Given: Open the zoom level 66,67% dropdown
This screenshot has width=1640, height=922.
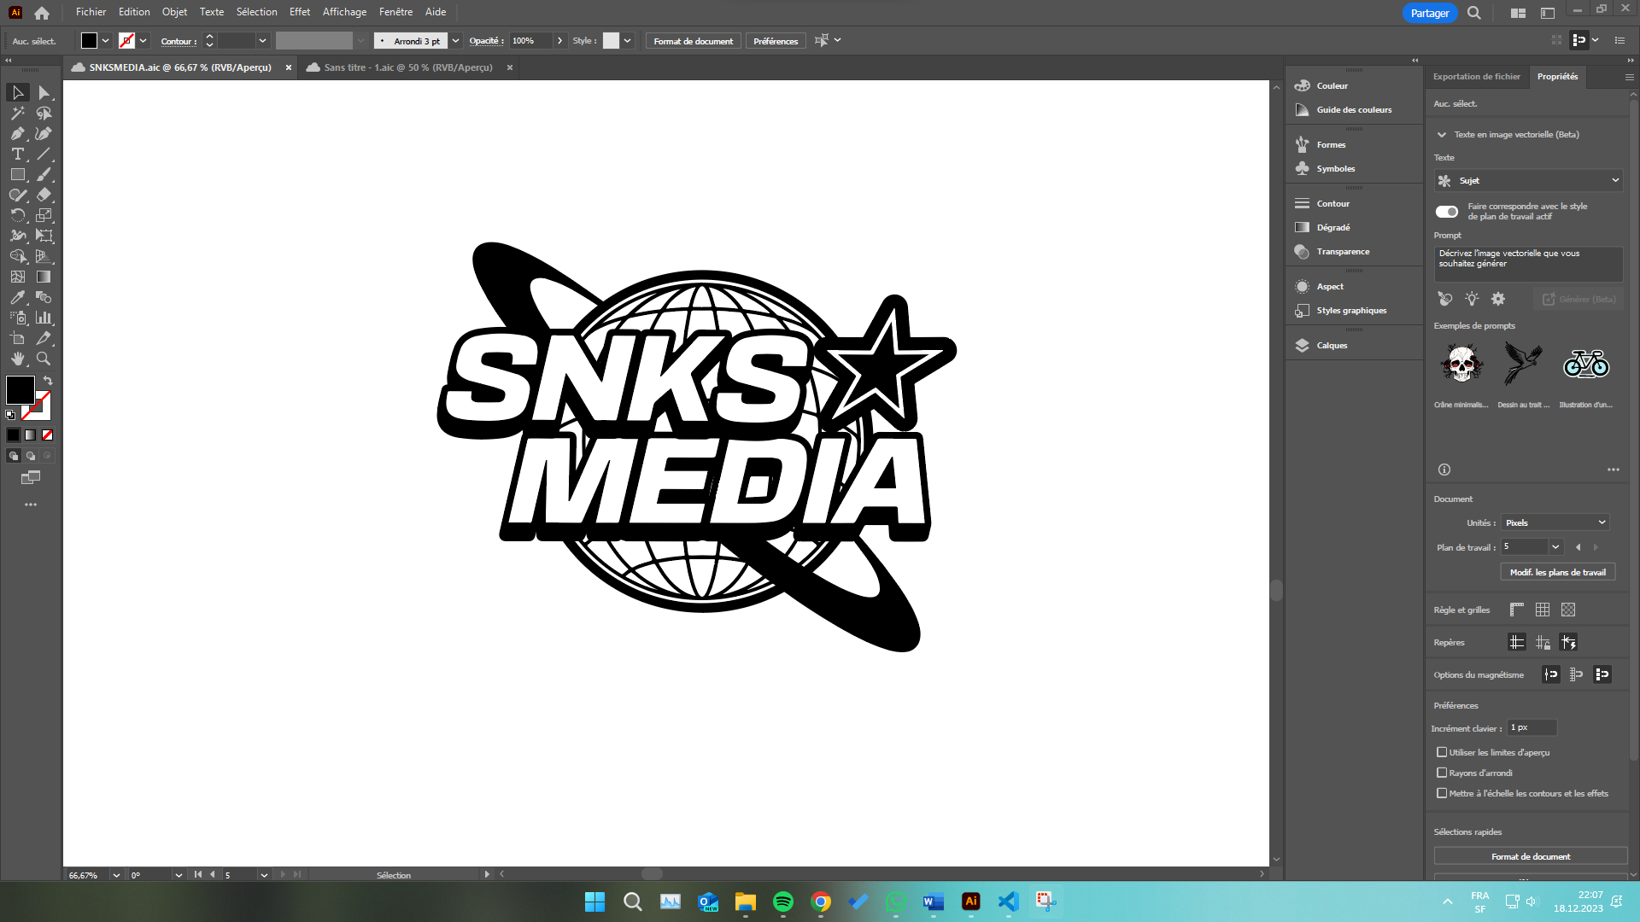Looking at the screenshot, I should (x=116, y=875).
